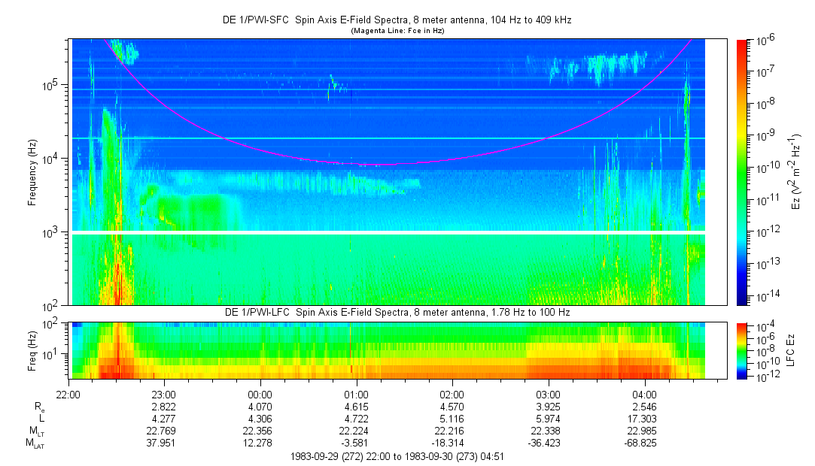The height and width of the screenshot is (466, 815).
Task: Click the Ez (V² m⁻² Hz⁻¹) colorbar label
Action: (x=795, y=172)
